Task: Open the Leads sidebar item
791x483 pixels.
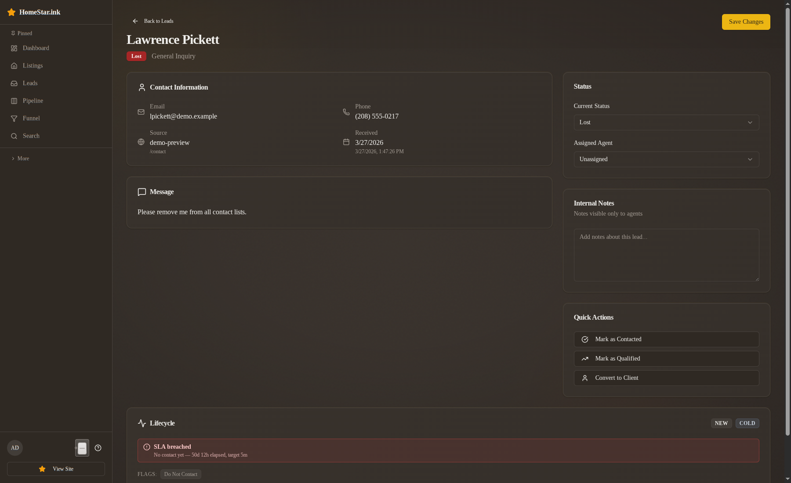Action: point(56,83)
